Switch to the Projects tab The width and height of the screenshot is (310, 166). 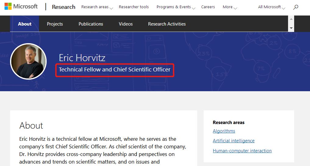pyautogui.click(x=55, y=24)
